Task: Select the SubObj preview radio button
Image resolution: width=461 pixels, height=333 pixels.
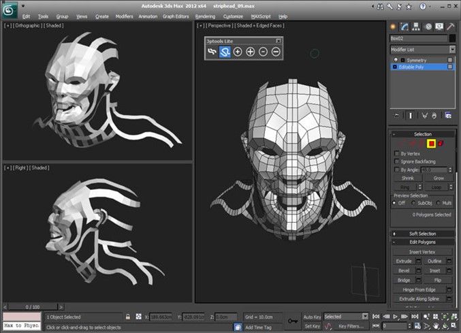Action: point(415,203)
